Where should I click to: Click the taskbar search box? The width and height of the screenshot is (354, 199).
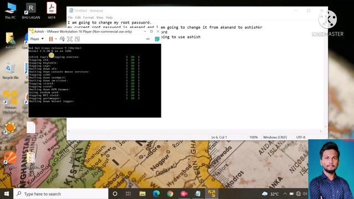[61, 194]
